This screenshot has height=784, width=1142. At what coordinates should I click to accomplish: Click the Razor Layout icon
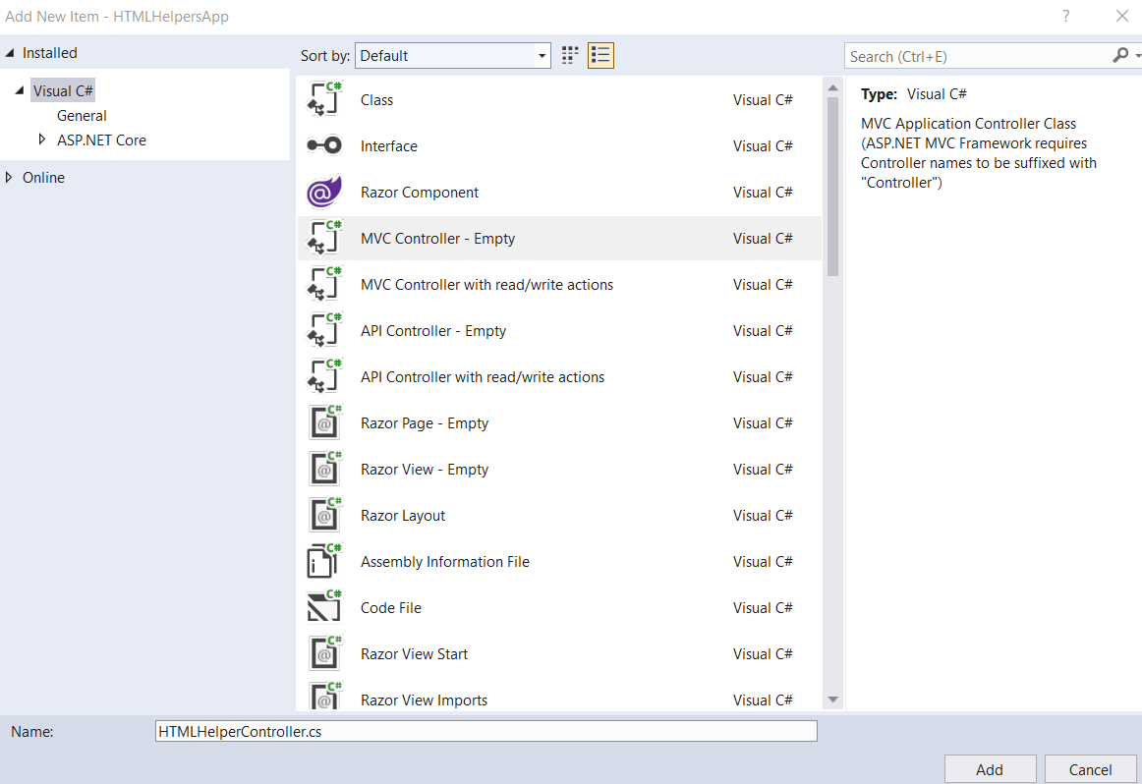324,516
